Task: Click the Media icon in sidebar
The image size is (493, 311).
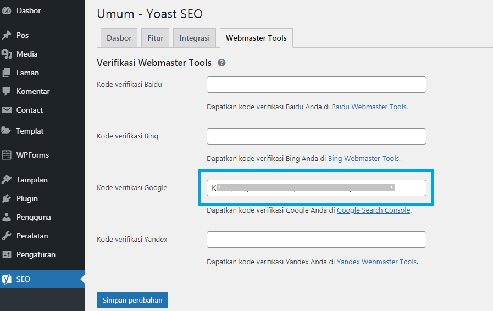Action: pos(6,54)
